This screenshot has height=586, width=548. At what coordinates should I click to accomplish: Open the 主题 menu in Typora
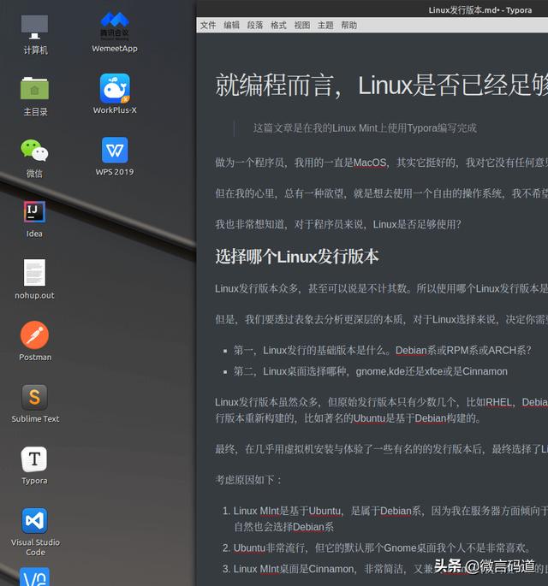[x=325, y=25]
